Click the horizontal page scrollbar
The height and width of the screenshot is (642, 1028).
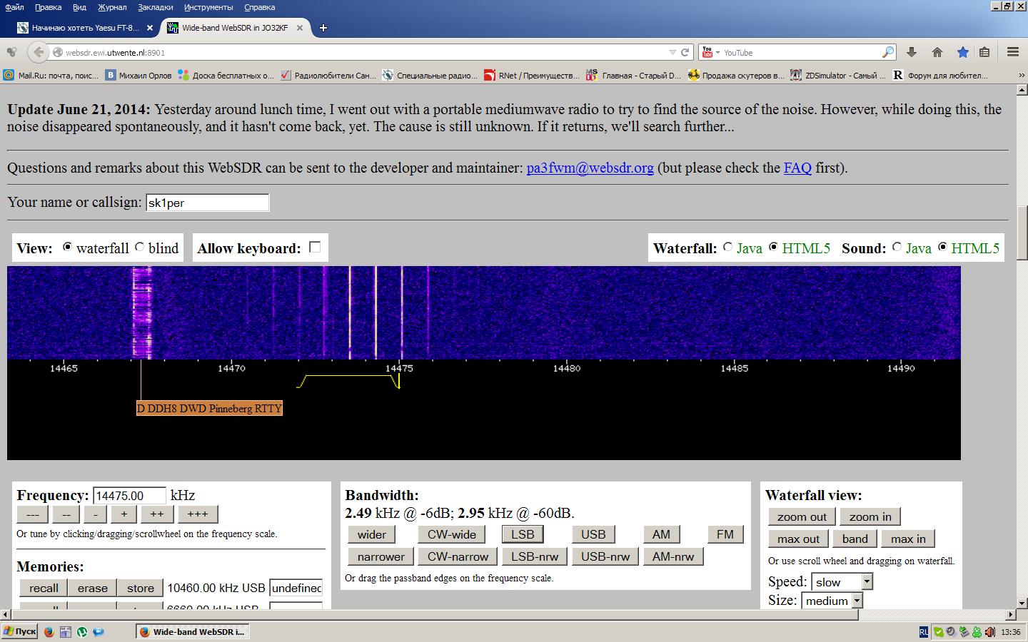434,614
